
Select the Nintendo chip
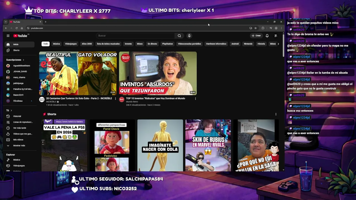point(248,44)
